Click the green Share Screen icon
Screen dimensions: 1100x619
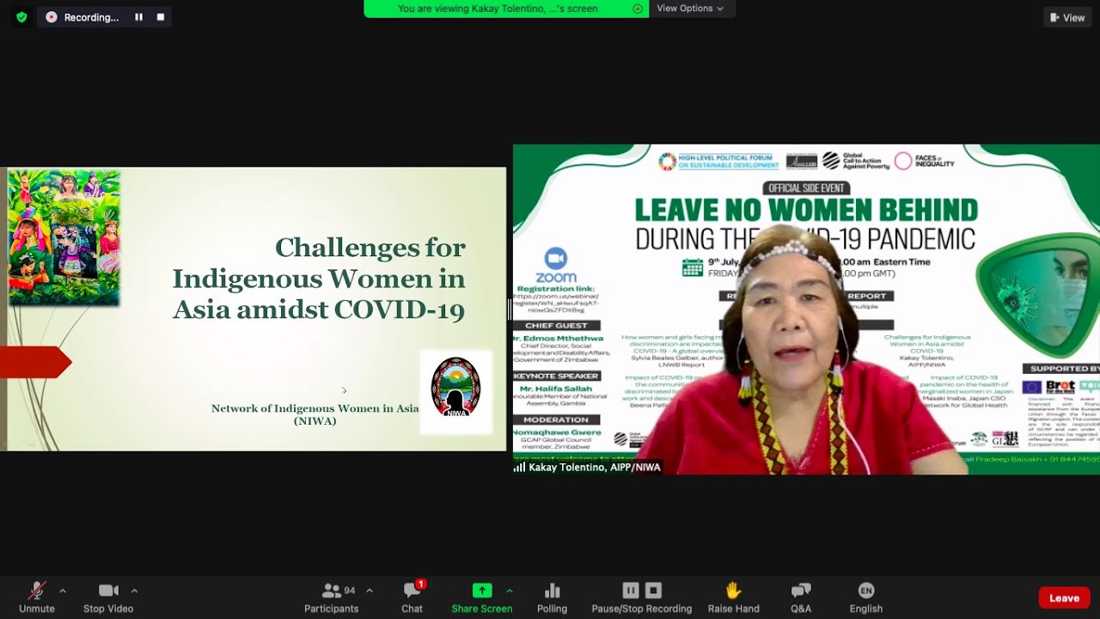(482, 591)
